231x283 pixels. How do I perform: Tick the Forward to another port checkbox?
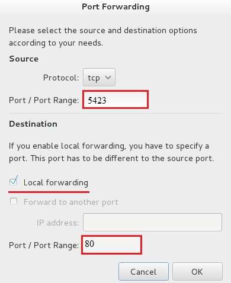click(x=14, y=201)
